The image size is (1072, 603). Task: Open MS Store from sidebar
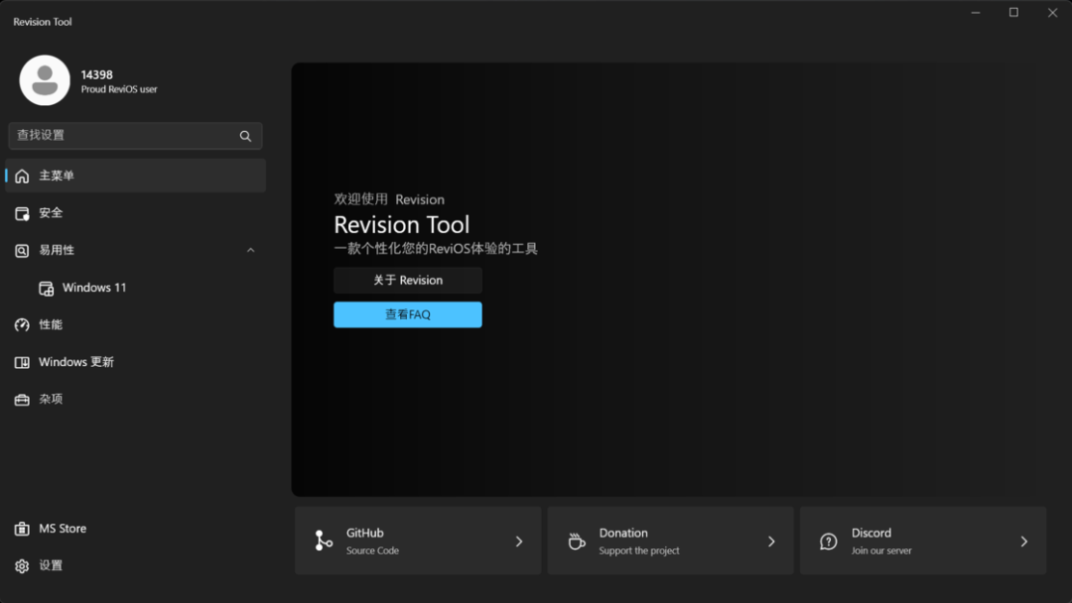click(x=135, y=529)
